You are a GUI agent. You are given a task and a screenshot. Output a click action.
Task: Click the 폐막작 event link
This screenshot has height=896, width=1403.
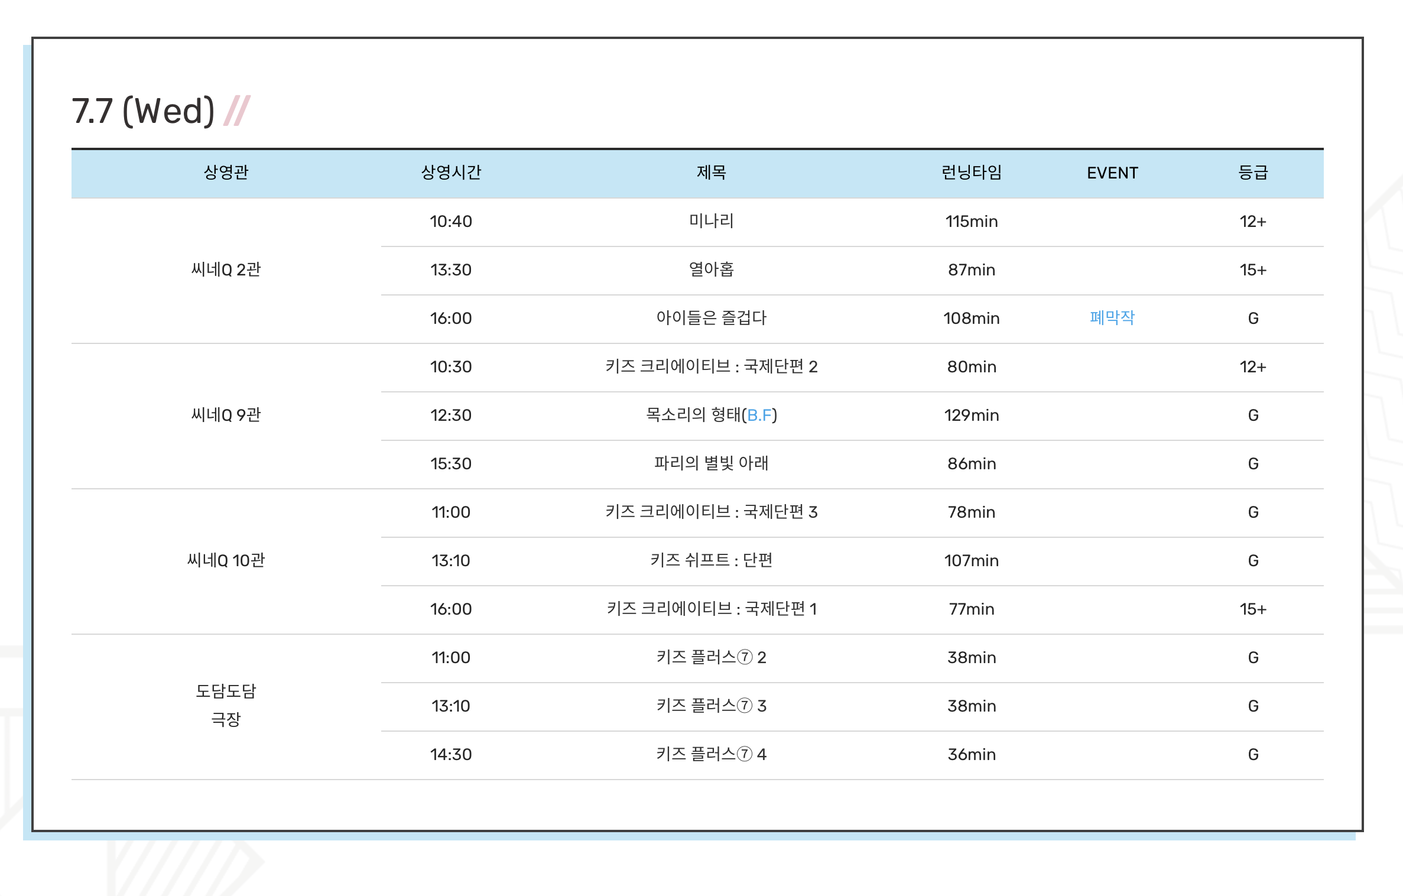pyautogui.click(x=1112, y=318)
